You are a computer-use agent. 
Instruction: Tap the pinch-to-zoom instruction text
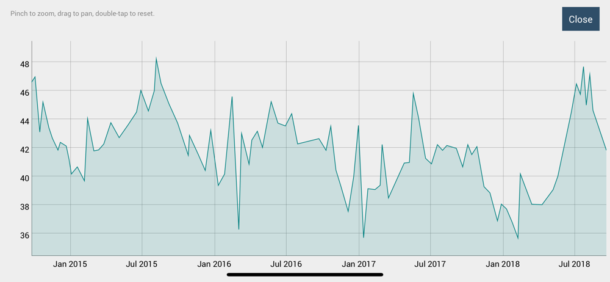coord(82,13)
